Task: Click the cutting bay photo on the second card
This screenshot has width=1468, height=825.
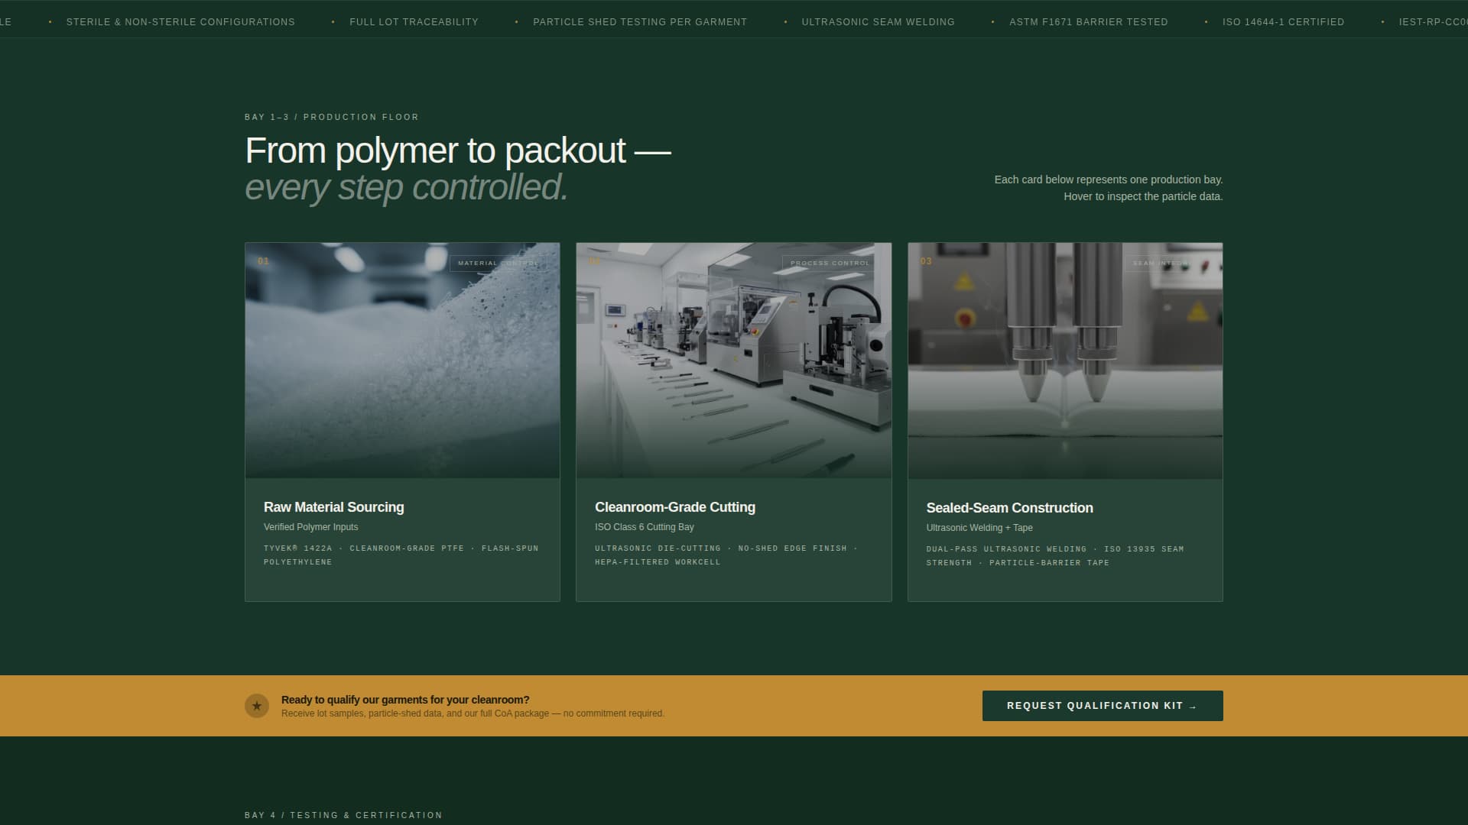Action: click(x=733, y=359)
